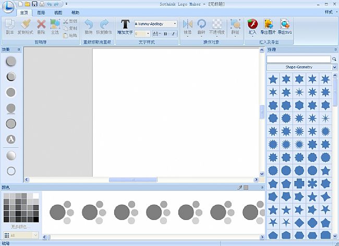The height and width of the screenshot is (246, 339).
Task: Switch to the 图层 (Layer) ribbon tab
Action: (x=41, y=11)
